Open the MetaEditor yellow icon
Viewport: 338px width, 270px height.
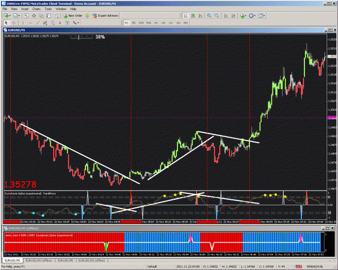pyautogui.click(x=87, y=16)
